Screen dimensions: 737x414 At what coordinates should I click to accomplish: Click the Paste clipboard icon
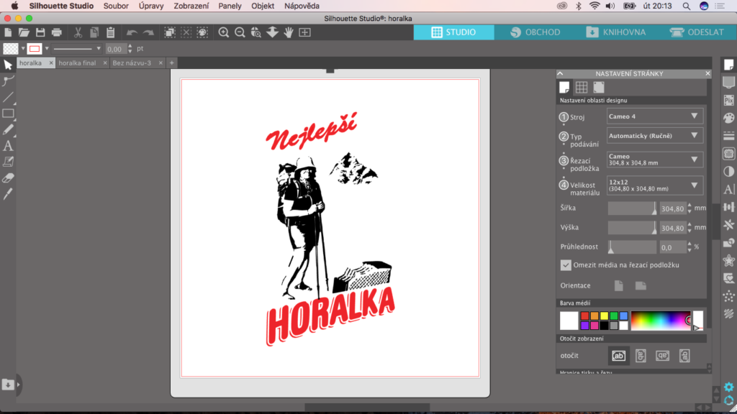click(x=110, y=32)
